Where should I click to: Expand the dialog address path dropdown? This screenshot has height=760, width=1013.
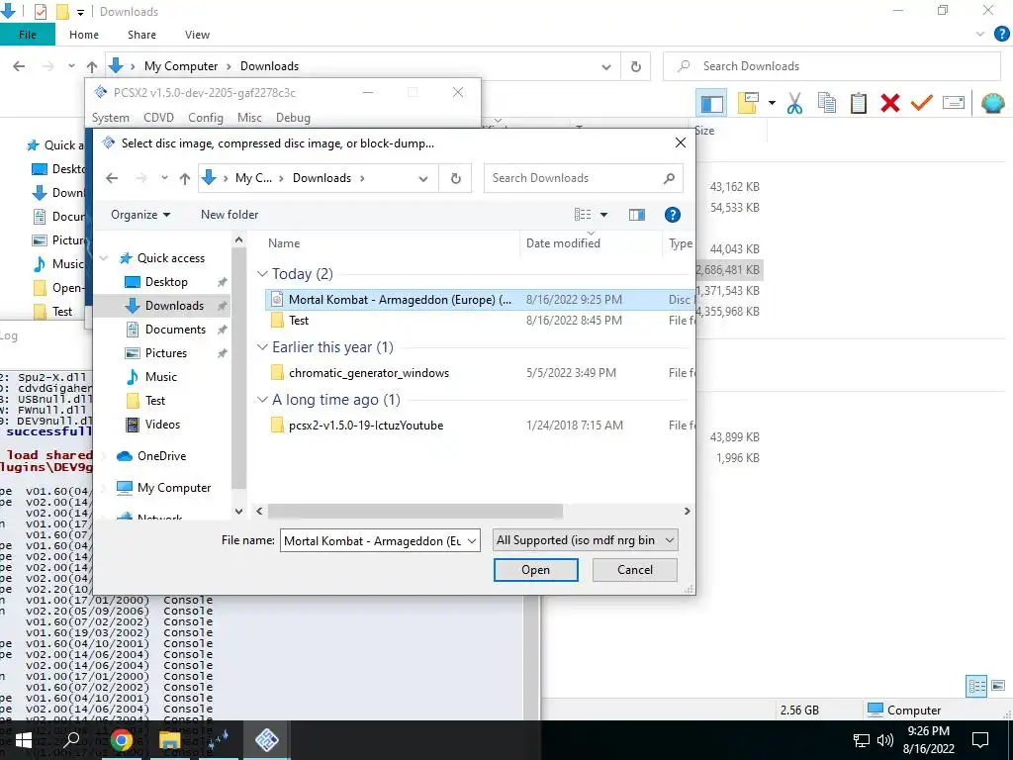click(x=423, y=178)
